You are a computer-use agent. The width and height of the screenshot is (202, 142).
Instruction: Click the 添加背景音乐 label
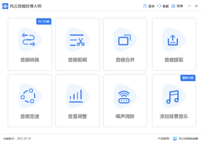pyautogui.click(x=174, y=116)
